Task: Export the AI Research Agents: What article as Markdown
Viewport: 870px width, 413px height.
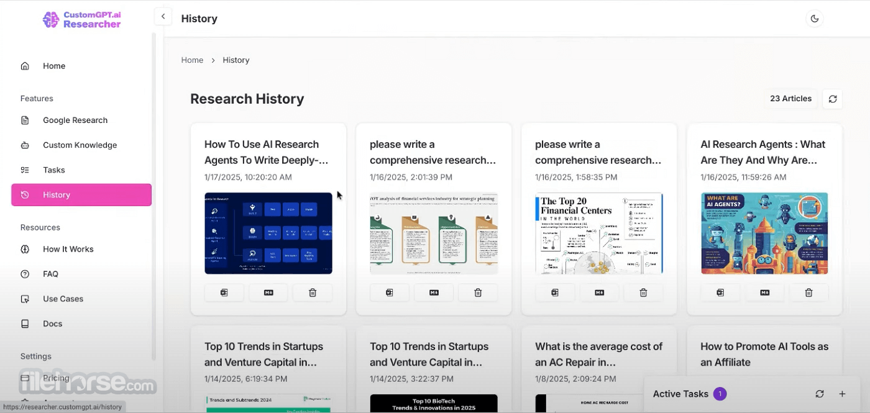Action: [764, 293]
